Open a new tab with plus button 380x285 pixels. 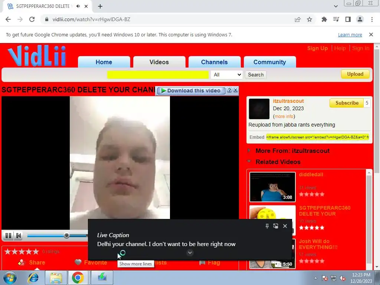(x=100, y=6)
